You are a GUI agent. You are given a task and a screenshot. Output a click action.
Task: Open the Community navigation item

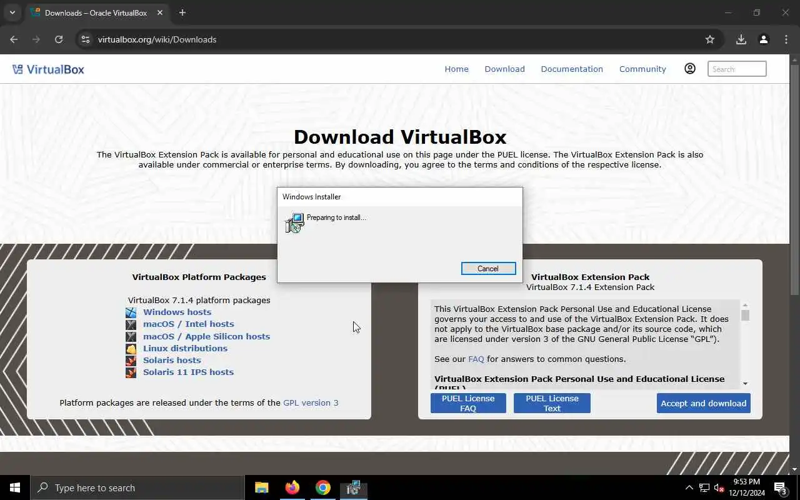tap(642, 69)
